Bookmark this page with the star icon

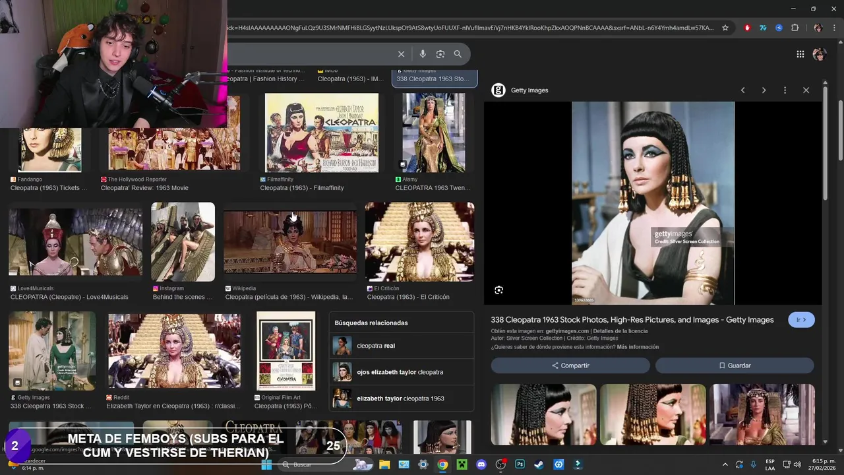point(725,28)
